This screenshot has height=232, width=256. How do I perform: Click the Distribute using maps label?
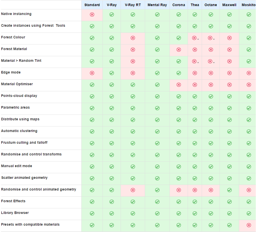click(20, 119)
